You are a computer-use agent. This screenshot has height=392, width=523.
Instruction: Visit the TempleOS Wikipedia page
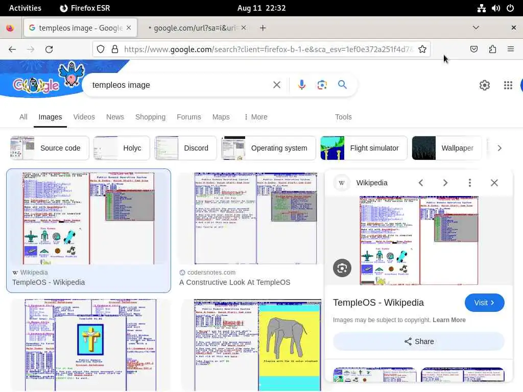point(484,303)
